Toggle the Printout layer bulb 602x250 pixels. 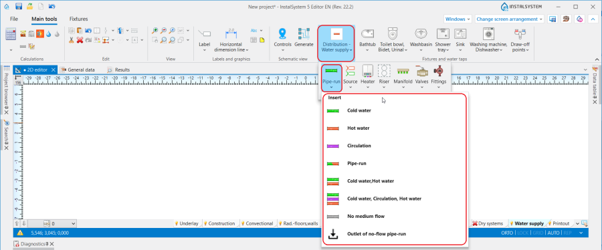tap(550, 223)
